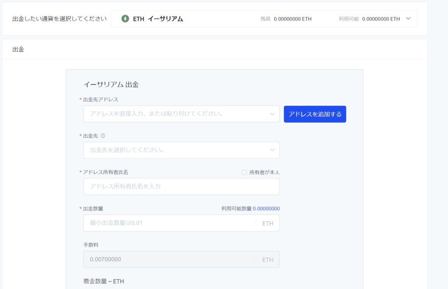Click the ETH イーサリアム currency name
The width and height of the screenshot is (448, 289).
coord(158,19)
